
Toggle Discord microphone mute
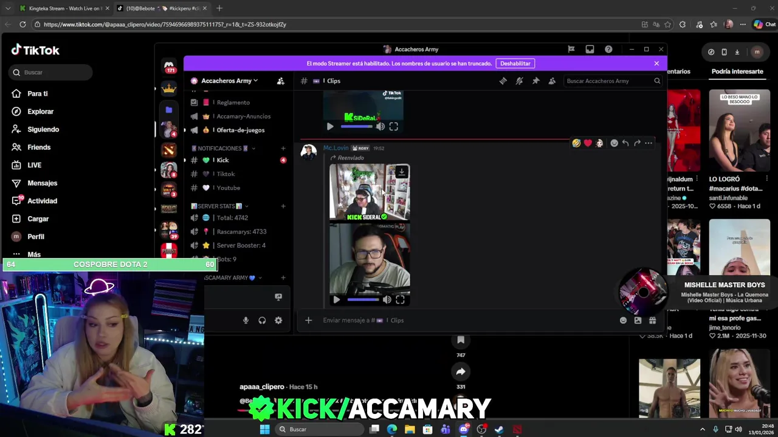pos(246,320)
